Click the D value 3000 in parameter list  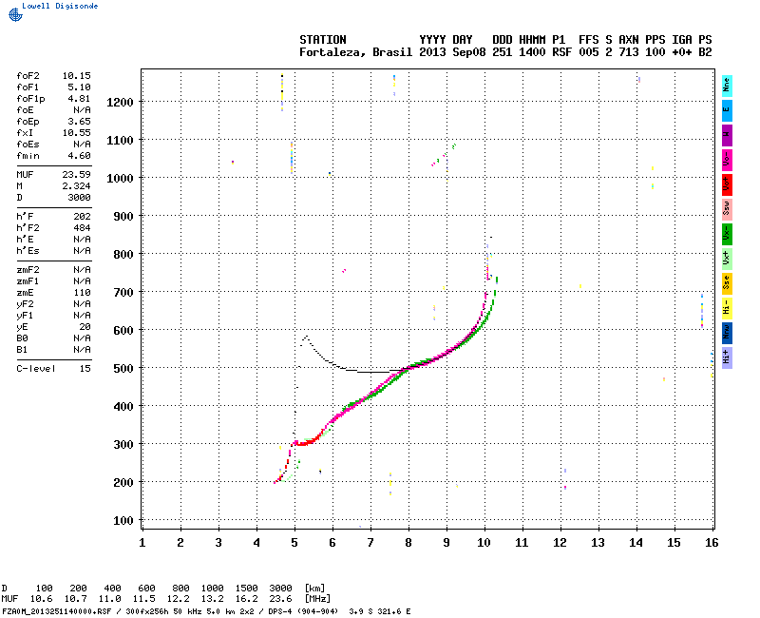pos(79,198)
